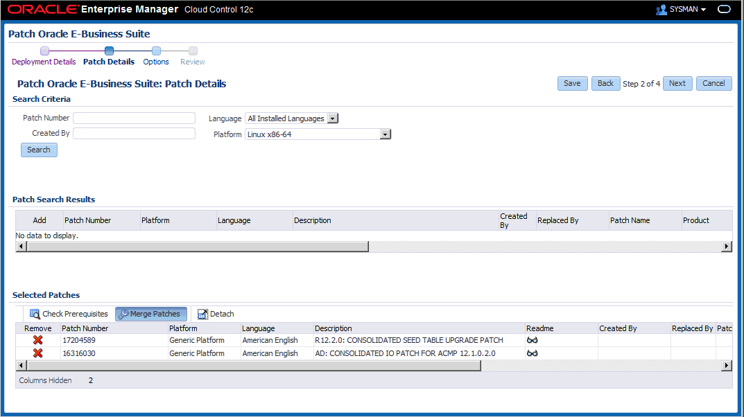Click Check Prerequisites toolbar button

pyautogui.click(x=69, y=314)
